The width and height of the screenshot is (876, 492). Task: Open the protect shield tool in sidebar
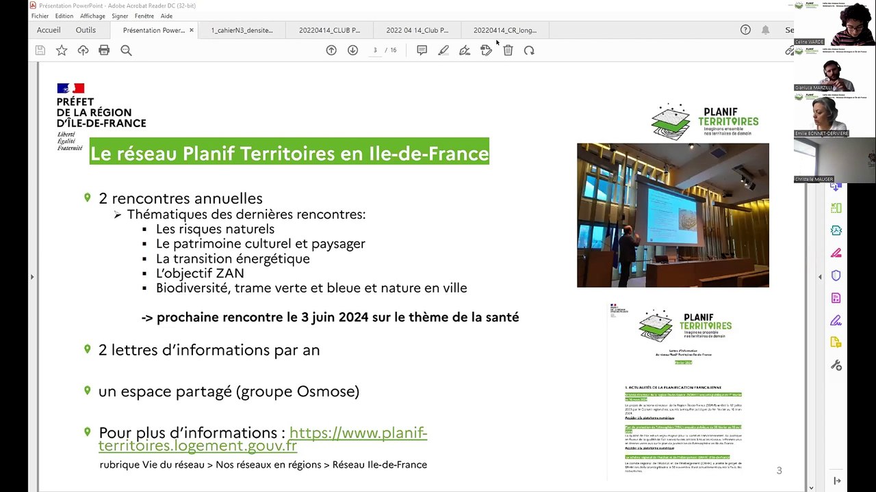pos(836,275)
